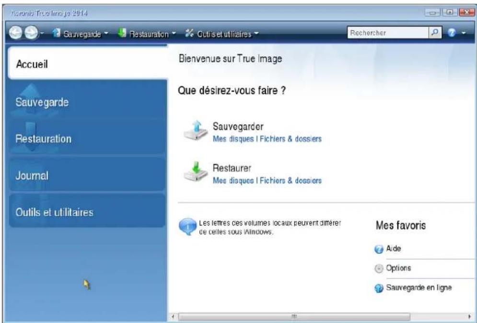
Task: Click the Sauvegarde toolbar icon
Action: tap(57, 33)
